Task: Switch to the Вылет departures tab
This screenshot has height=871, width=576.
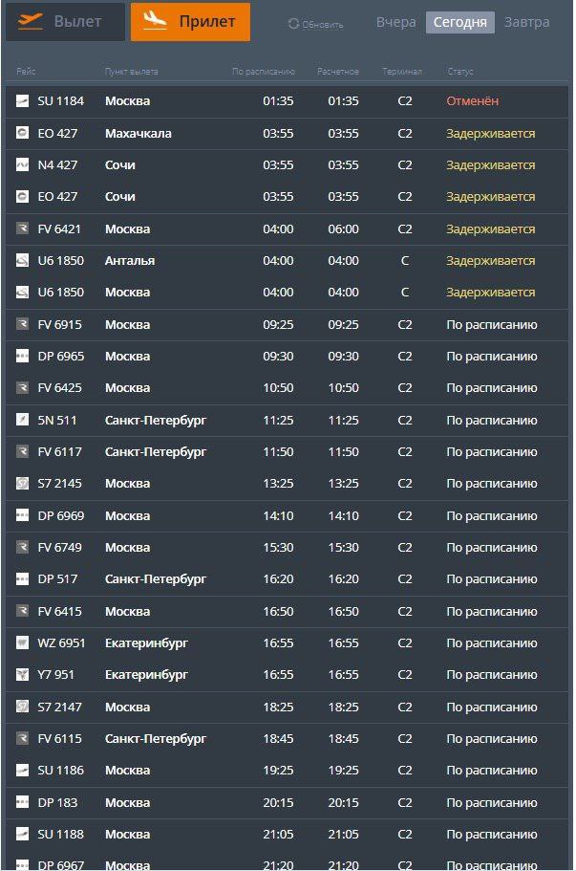Action: pos(66,22)
